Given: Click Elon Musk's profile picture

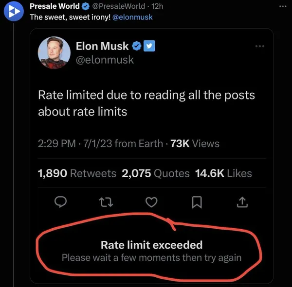Looking at the screenshot, I should (x=54, y=52).
